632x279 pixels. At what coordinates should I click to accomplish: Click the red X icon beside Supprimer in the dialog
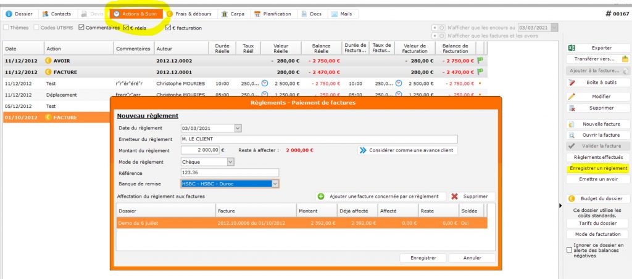click(x=455, y=196)
